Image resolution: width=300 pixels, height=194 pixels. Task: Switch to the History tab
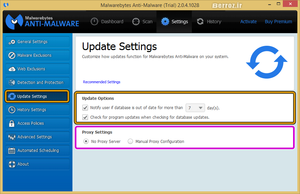209,22
